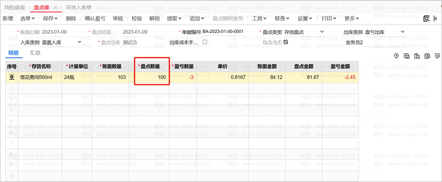Viewport: 442px width, 182px height.
Task: Expand the 设置 dropdown menu
Action: [305, 19]
